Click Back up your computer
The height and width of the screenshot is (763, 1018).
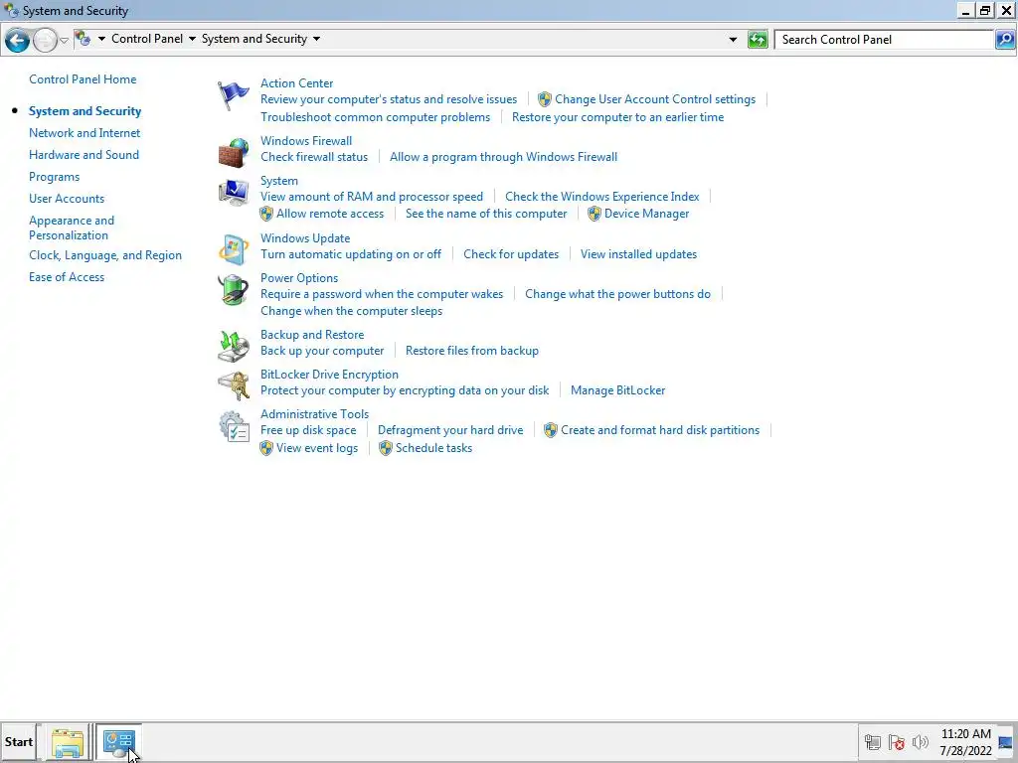point(322,351)
